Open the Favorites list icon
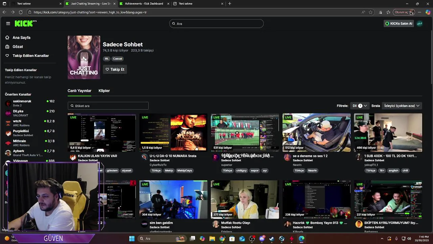This screenshot has height=244, width=433. point(388,12)
